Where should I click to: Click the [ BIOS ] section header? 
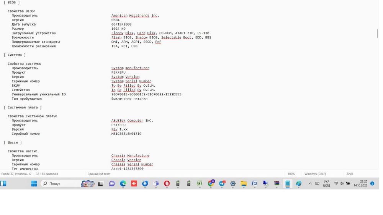(12, 2)
